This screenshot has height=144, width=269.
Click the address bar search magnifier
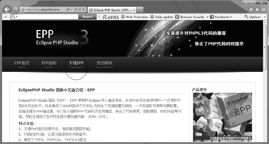tap(68, 10)
